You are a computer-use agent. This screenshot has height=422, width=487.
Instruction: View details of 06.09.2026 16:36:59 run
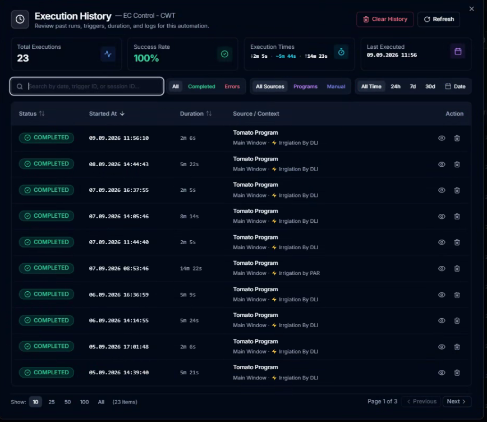pos(442,295)
